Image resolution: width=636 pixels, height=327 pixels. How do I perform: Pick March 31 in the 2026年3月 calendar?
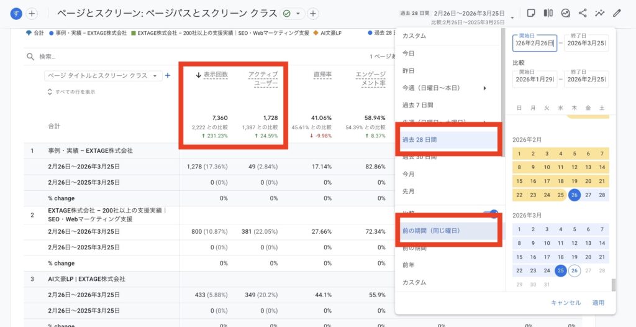click(547, 284)
